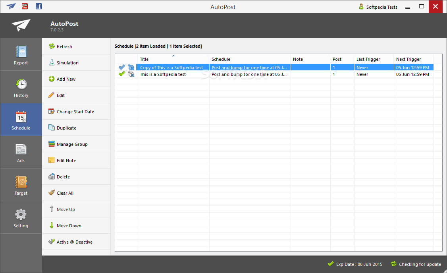Run Simulation from the side menu

[x=76, y=62]
